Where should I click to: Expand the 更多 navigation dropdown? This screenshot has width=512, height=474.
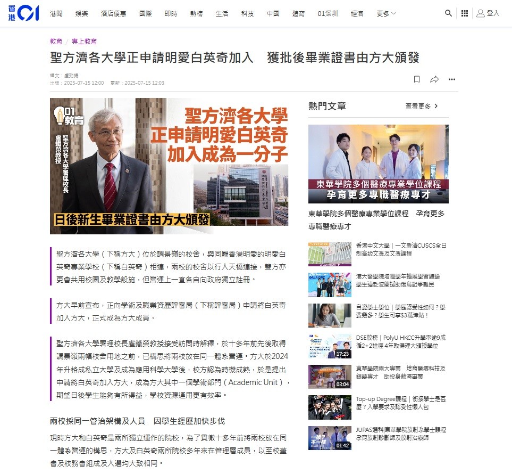click(386, 13)
